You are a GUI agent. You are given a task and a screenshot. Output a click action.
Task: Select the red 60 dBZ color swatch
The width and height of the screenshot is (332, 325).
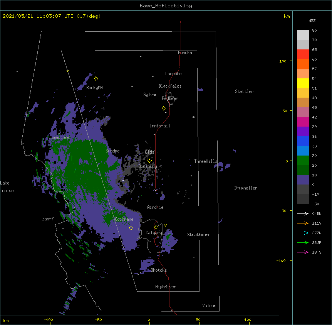click(303, 54)
